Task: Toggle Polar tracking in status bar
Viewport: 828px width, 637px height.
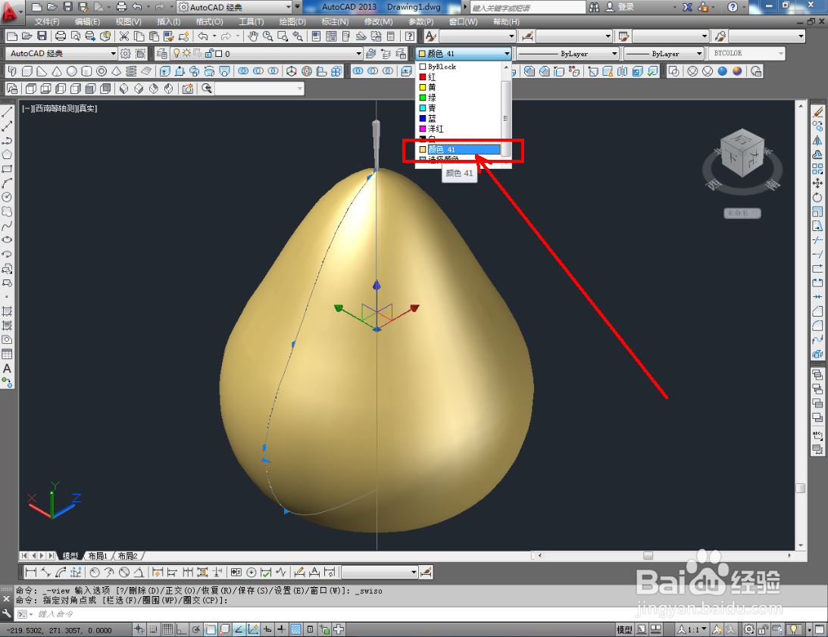Action: point(196,629)
